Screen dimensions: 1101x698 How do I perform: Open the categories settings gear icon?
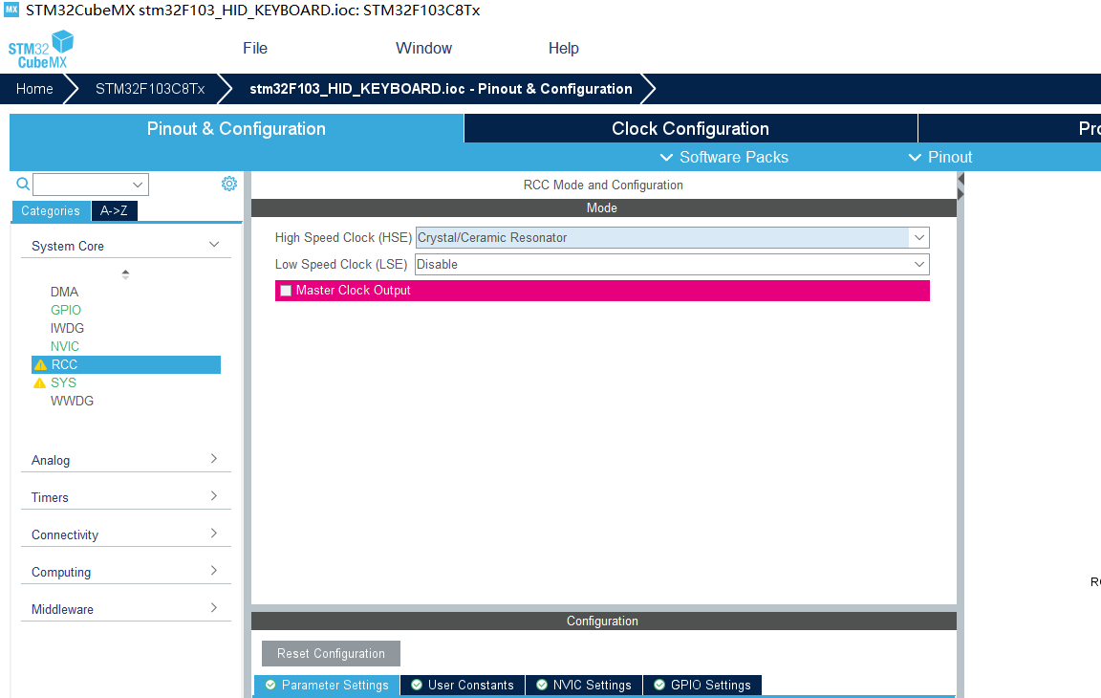pyautogui.click(x=229, y=184)
